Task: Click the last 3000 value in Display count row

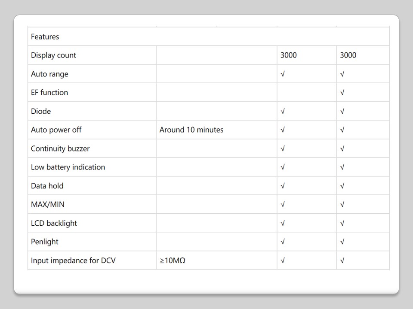Action: 348,55
